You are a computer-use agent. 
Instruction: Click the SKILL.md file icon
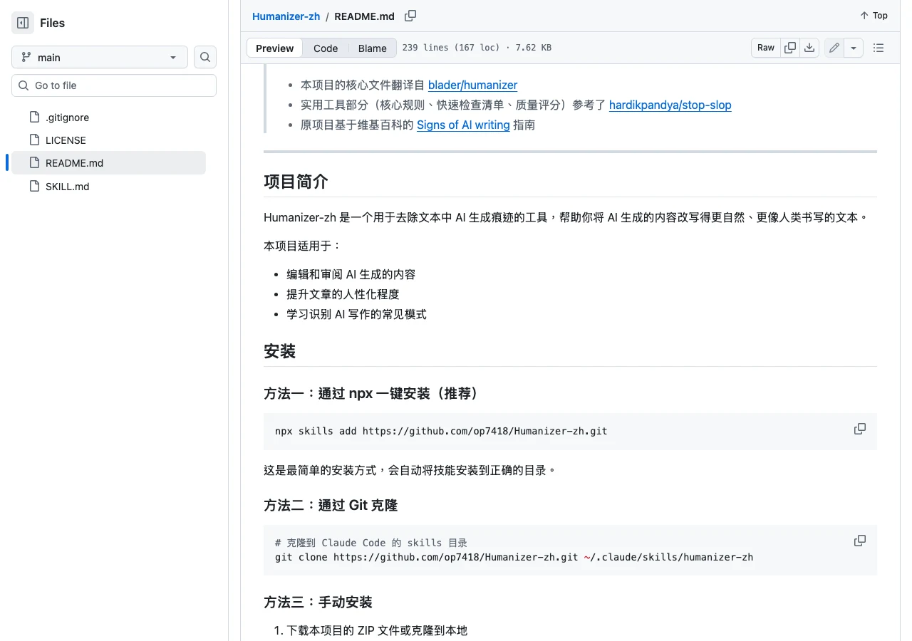click(x=33, y=187)
